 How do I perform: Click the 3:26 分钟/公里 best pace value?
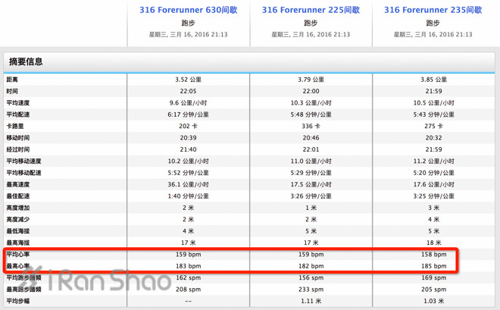pyautogui.click(x=311, y=196)
